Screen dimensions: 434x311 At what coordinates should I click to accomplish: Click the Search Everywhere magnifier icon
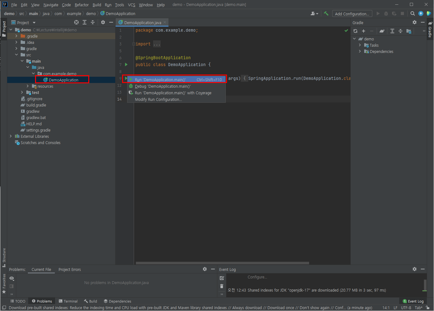tap(413, 13)
